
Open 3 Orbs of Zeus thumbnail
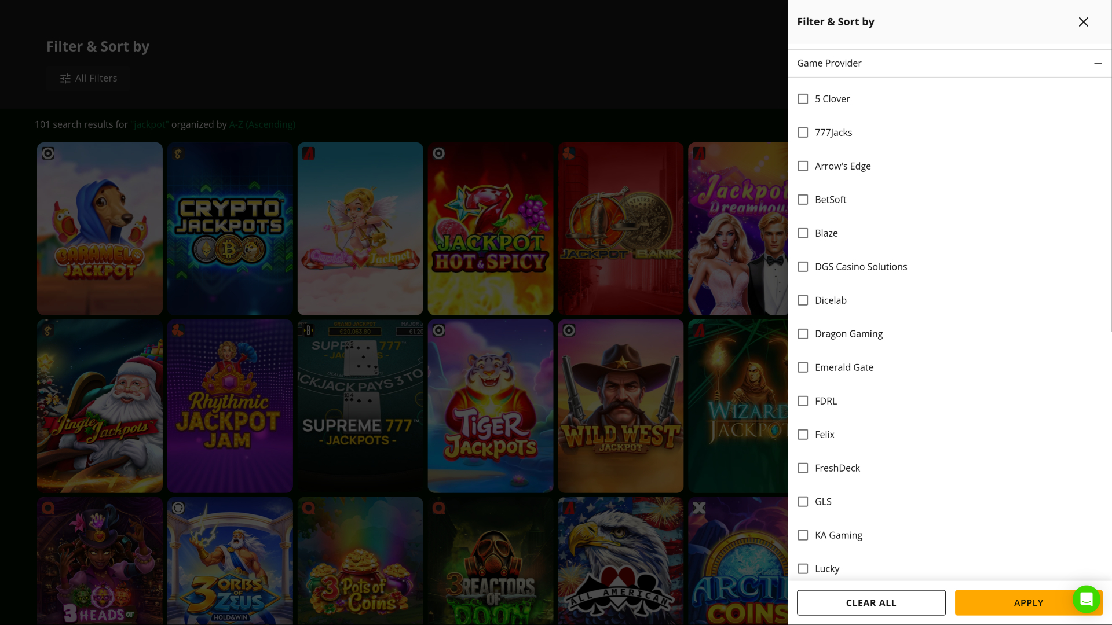(230, 561)
